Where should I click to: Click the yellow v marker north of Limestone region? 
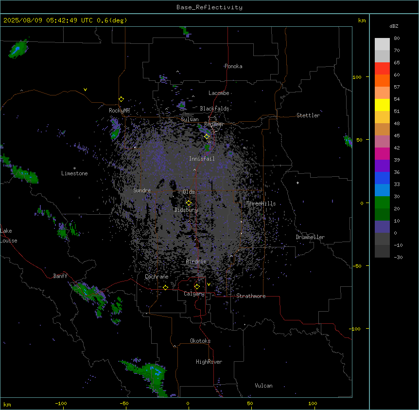[x=85, y=90]
